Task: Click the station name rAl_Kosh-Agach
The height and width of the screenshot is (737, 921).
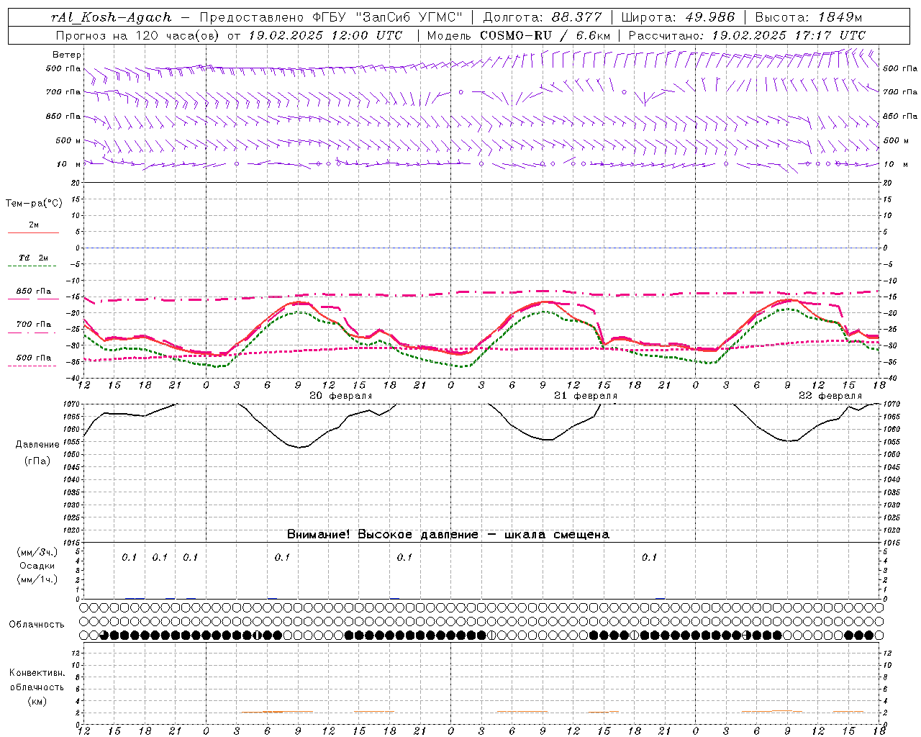Action: point(112,17)
